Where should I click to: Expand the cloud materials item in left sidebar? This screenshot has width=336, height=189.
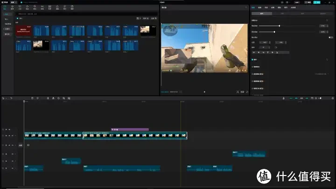(7, 29)
